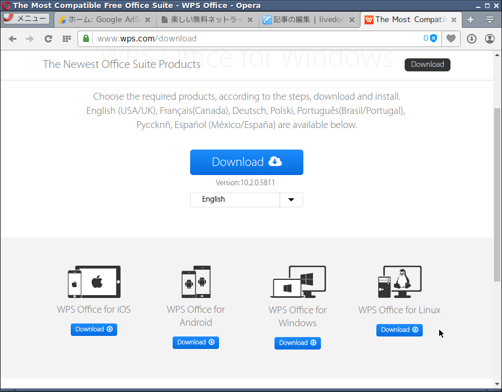Close the WPS download tab
The width and height of the screenshot is (502, 392).
point(454,20)
